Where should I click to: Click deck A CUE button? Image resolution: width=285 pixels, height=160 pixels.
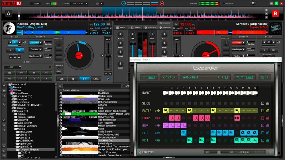coord(62,79)
